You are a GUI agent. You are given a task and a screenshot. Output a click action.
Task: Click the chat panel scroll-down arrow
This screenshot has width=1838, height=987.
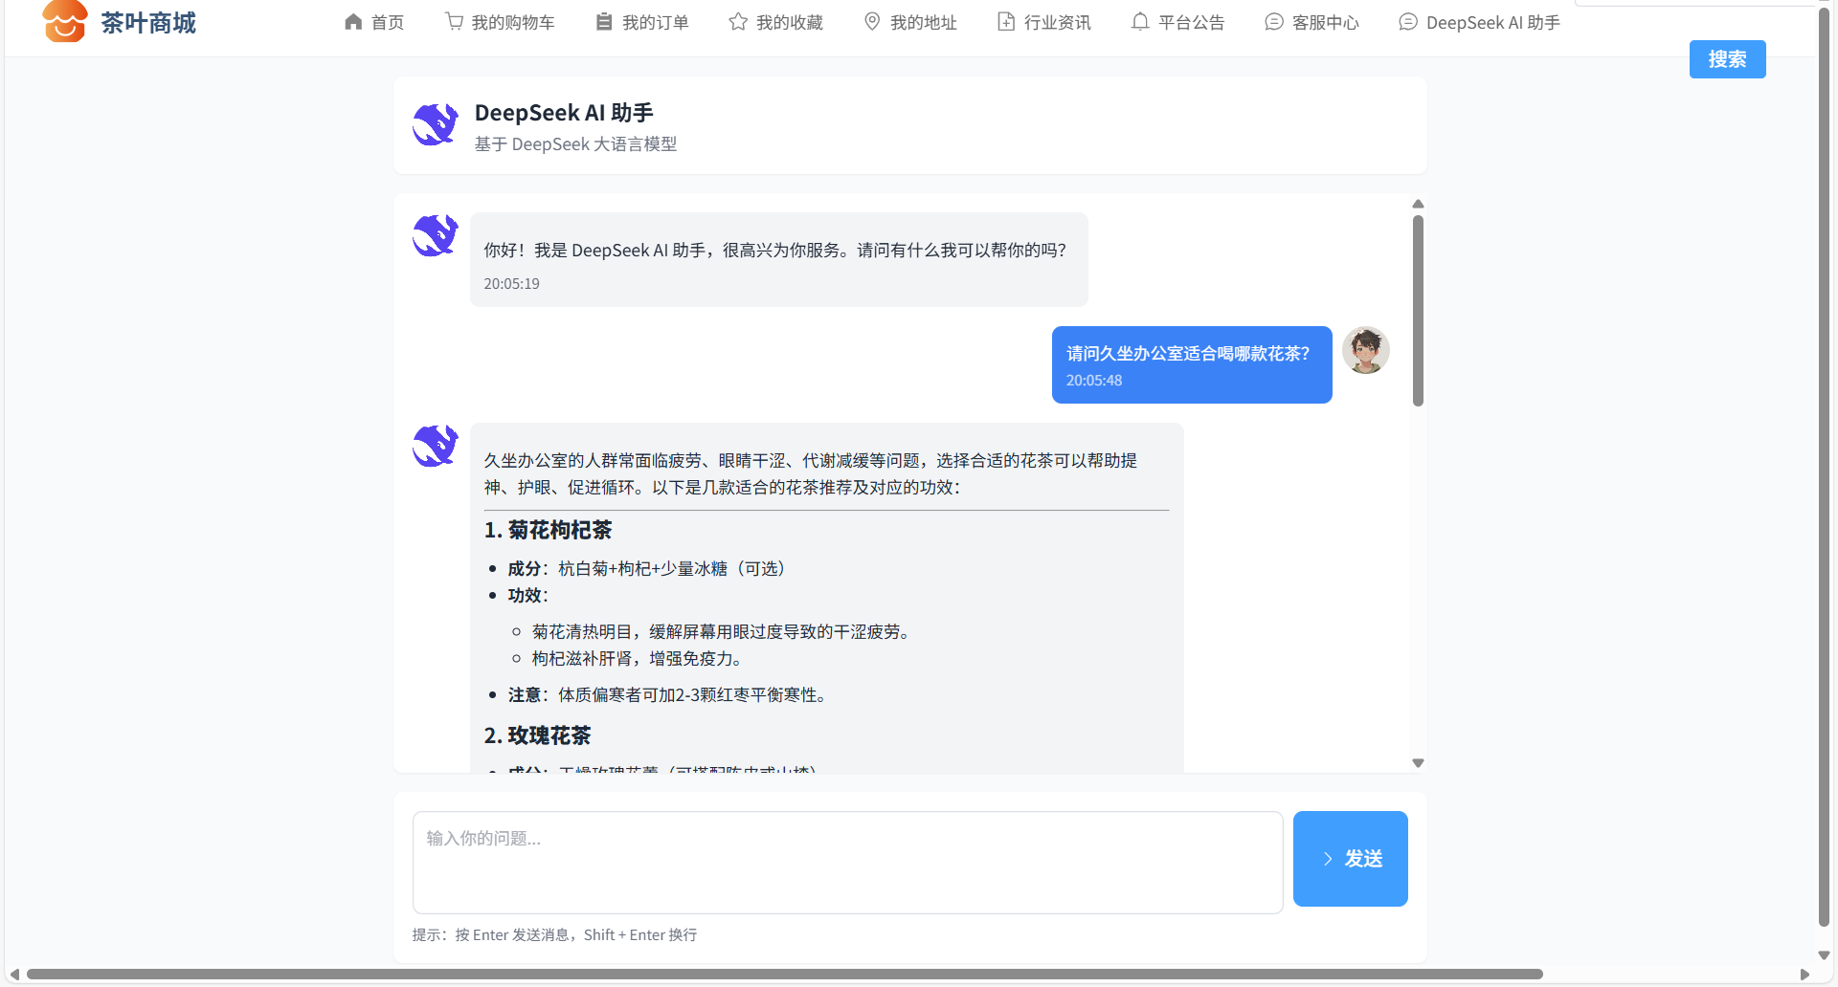click(x=1418, y=763)
